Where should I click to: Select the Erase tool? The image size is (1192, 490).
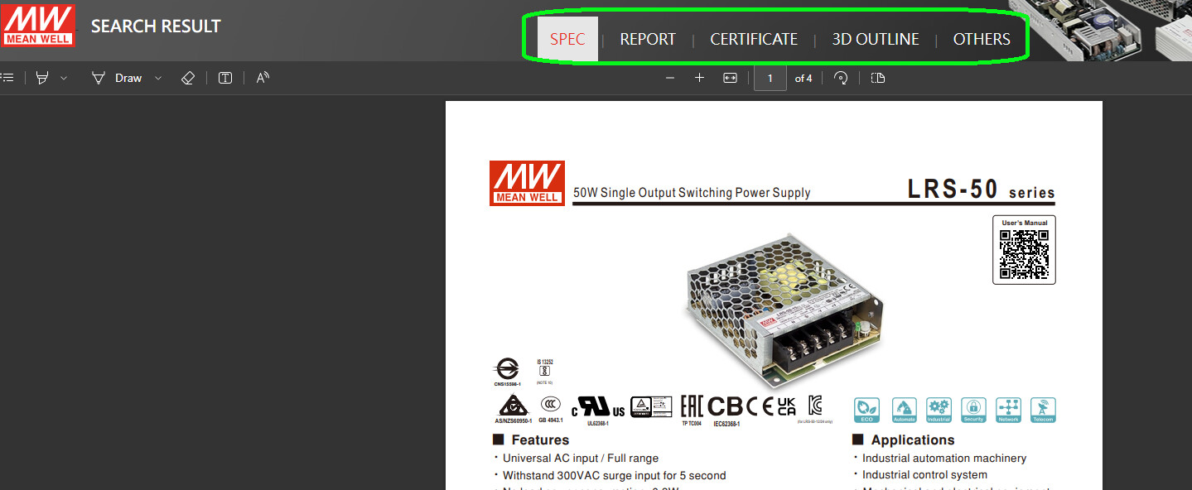[188, 78]
